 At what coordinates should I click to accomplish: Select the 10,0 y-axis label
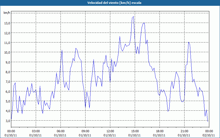click(7, 52)
